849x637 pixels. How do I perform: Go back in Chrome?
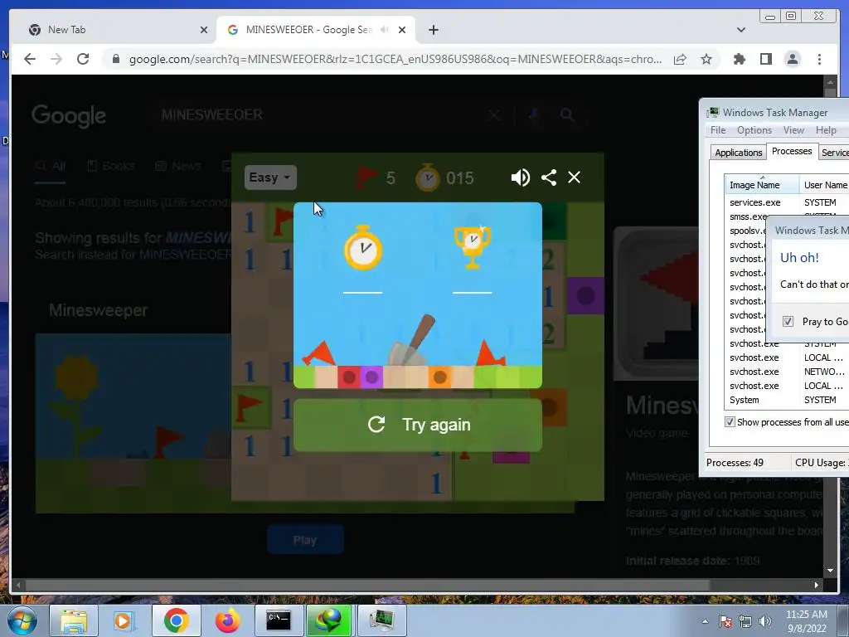coord(30,59)
